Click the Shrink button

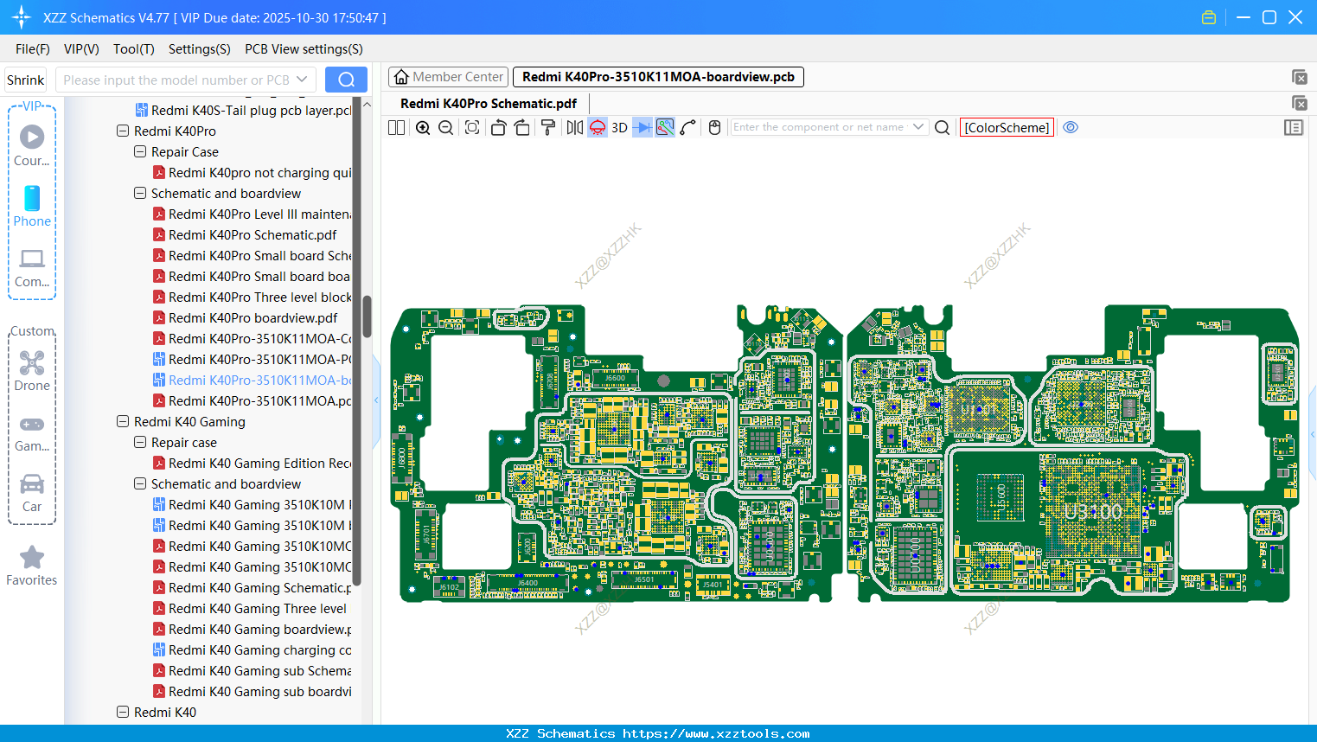point(26,80)
